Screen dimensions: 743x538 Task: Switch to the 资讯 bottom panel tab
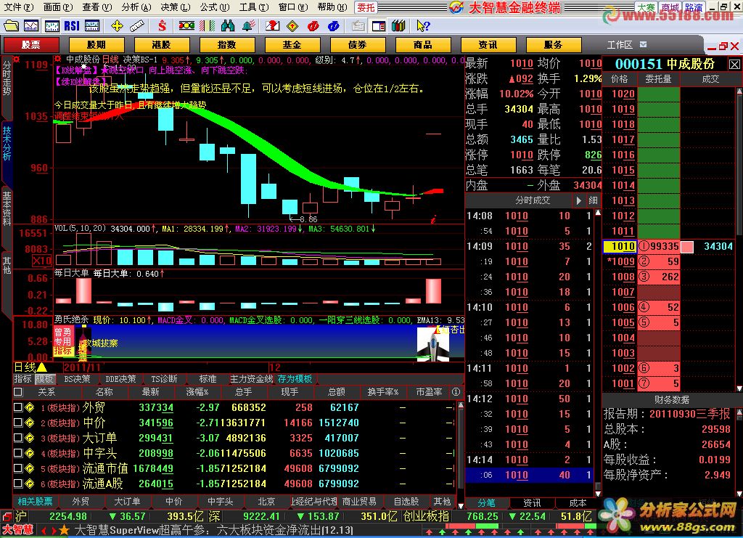coord(532,503)
